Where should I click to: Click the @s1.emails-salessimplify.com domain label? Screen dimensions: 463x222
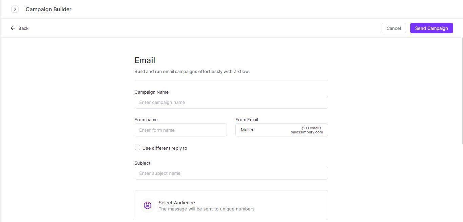[307, 130]
